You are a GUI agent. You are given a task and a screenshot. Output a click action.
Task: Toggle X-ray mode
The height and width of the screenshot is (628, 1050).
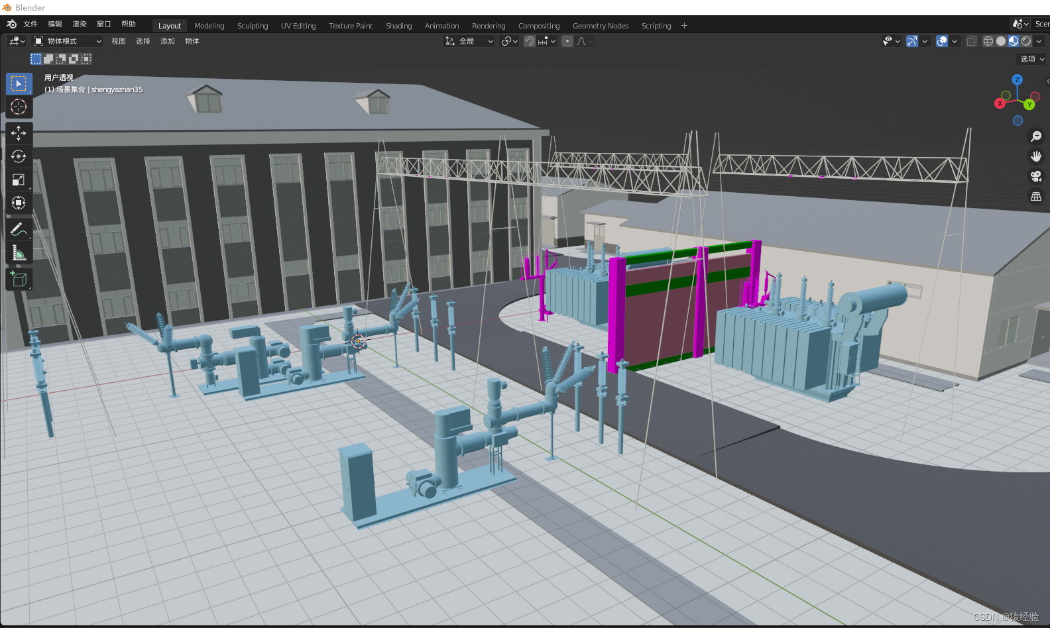click(972, 41)
